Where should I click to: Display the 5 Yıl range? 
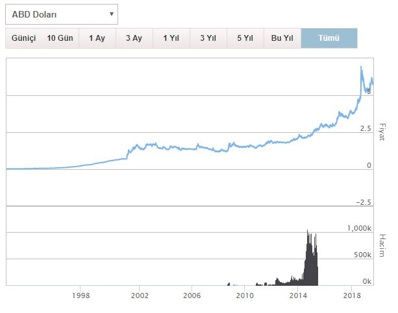pos(245,38)
